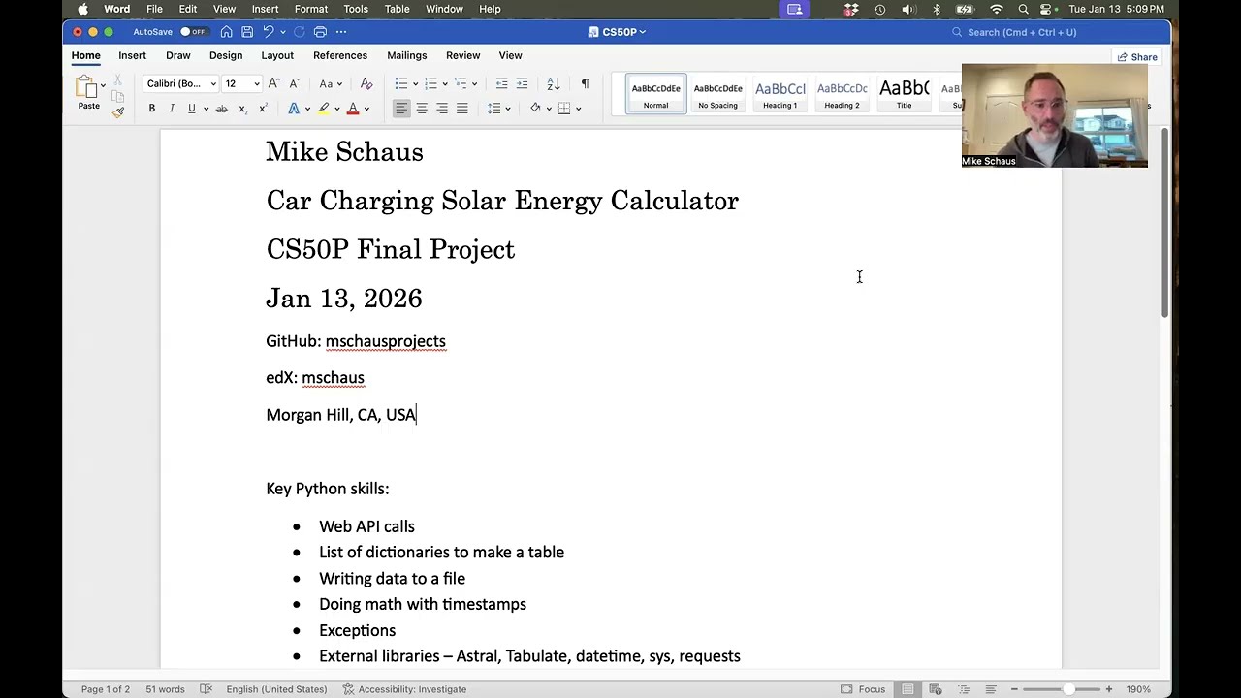
Task: Set alignment to Center
Action: (422, 109)
